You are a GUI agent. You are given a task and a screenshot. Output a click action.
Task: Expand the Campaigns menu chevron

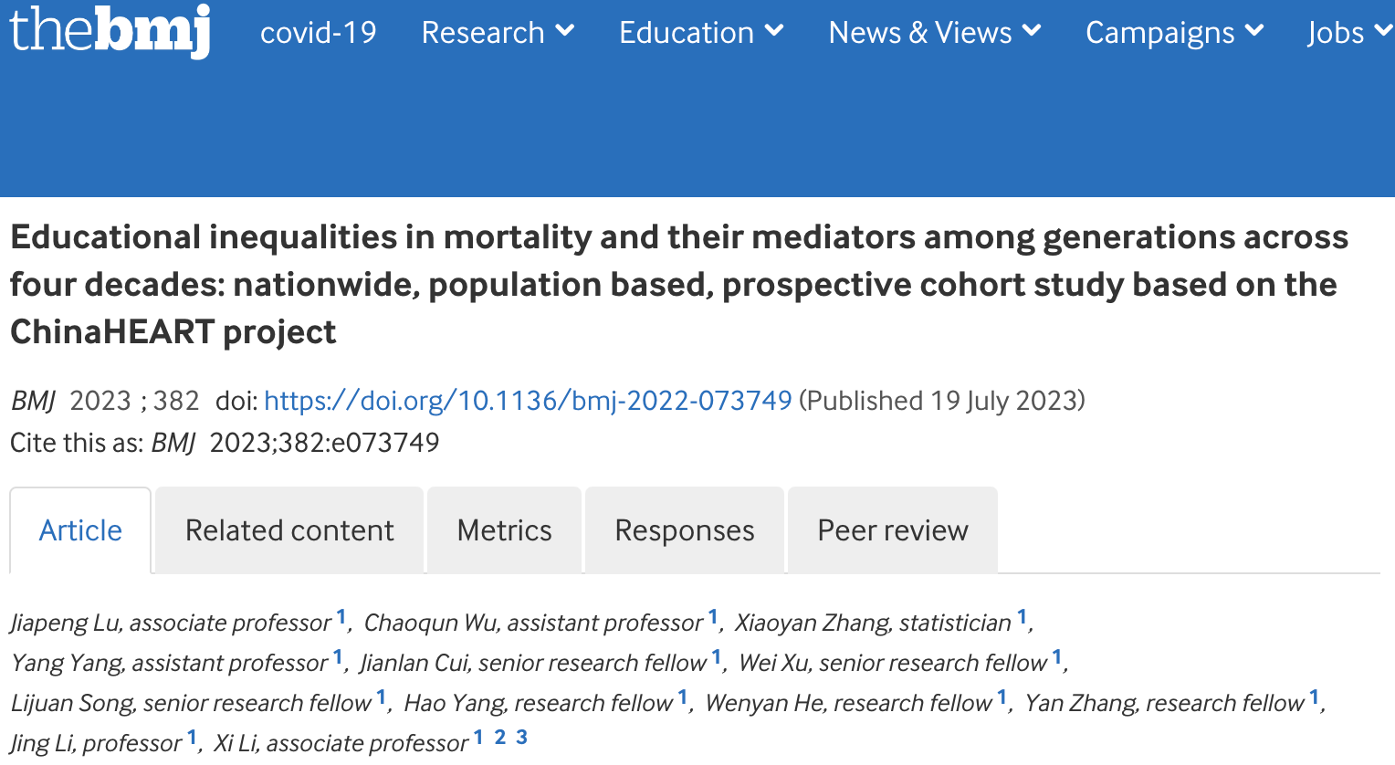(x=1254, y=31)
